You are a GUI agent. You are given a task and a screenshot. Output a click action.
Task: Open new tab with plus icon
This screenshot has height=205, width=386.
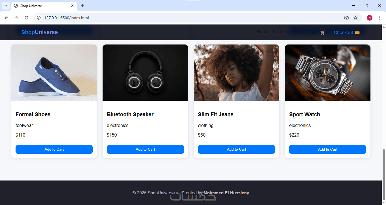click(83, 6)
